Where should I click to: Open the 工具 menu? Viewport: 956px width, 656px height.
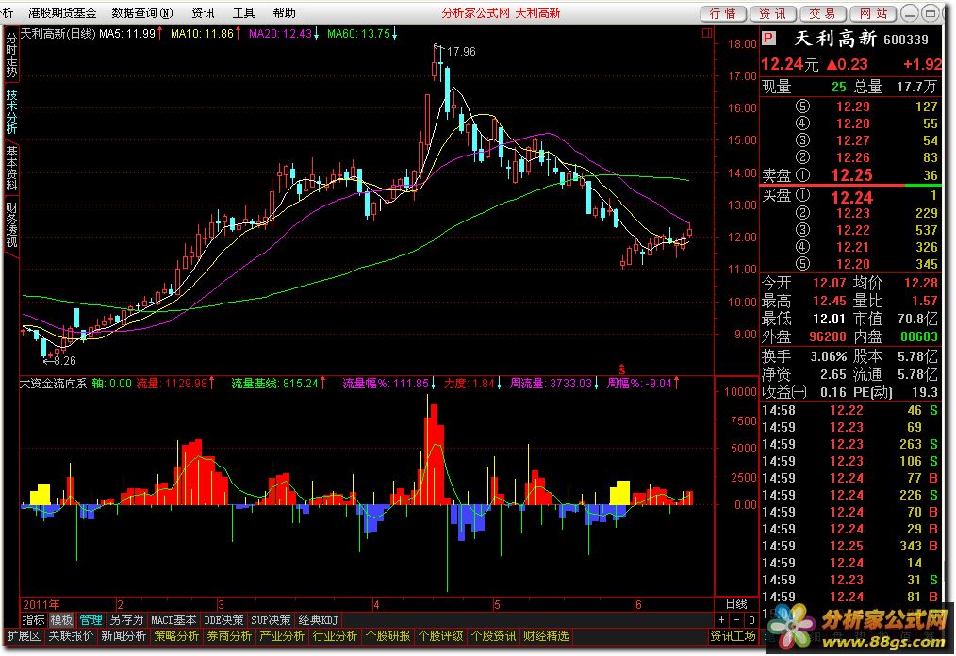[243, 13]
